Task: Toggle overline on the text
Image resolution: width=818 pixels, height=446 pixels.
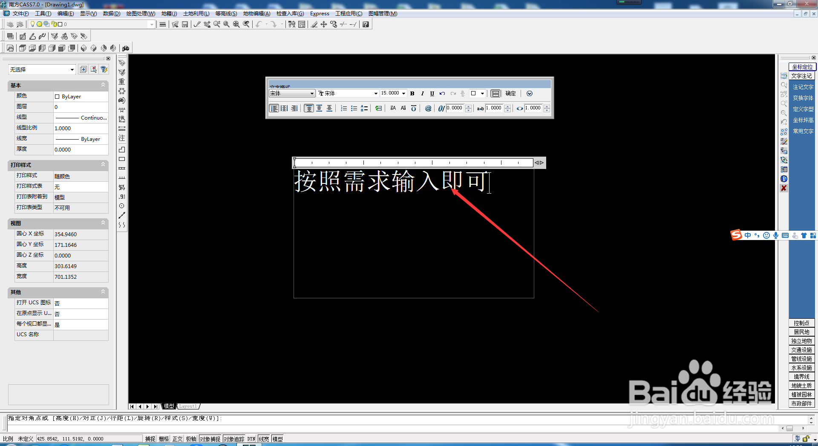Action: point(413,109)
